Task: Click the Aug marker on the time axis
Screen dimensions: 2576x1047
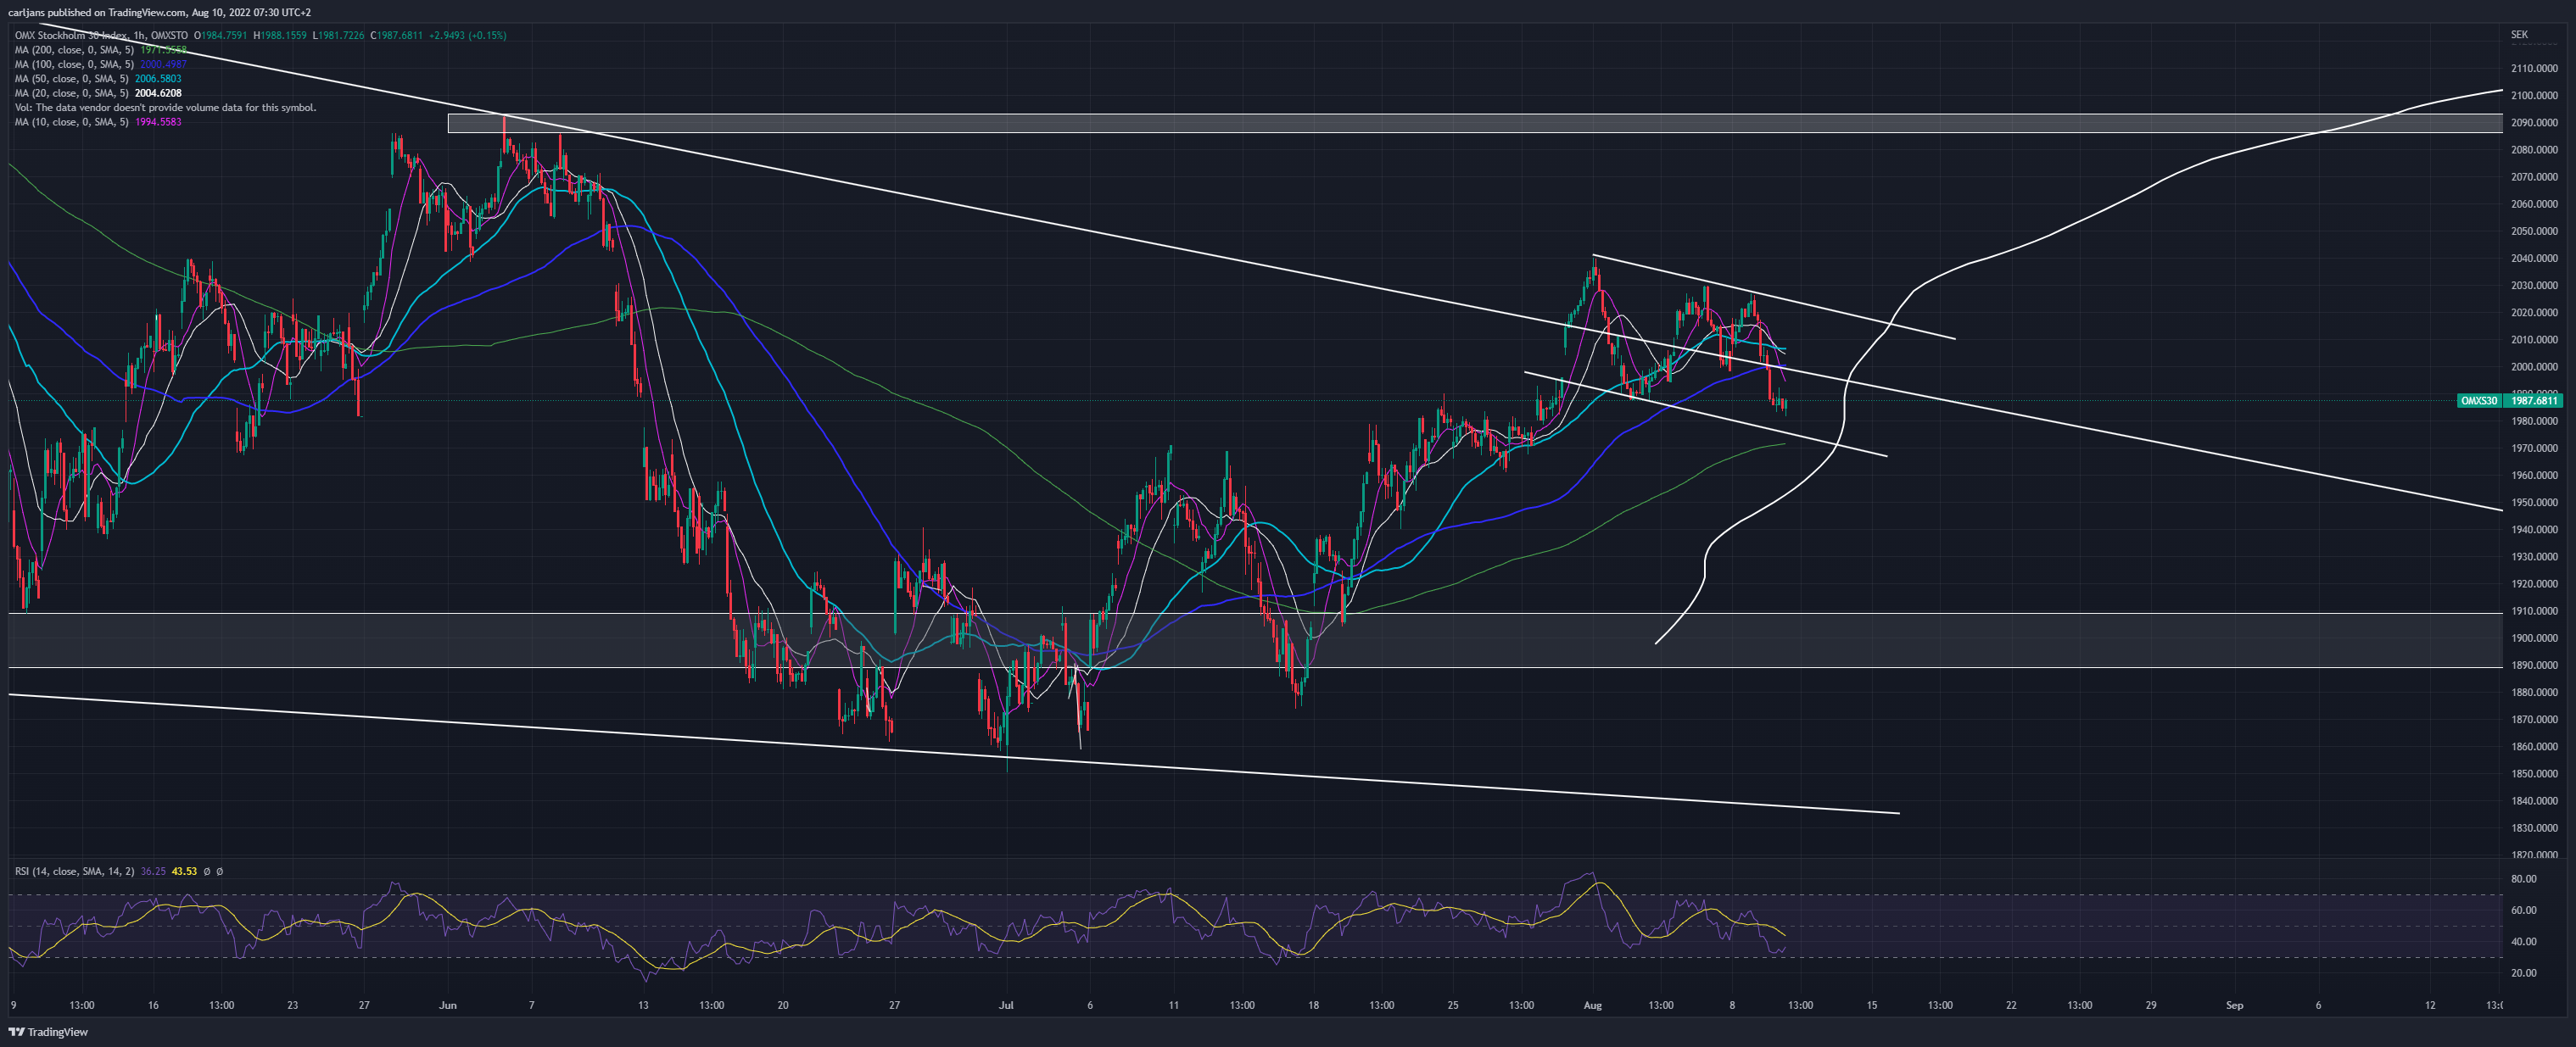Action: (1593, 1005)
